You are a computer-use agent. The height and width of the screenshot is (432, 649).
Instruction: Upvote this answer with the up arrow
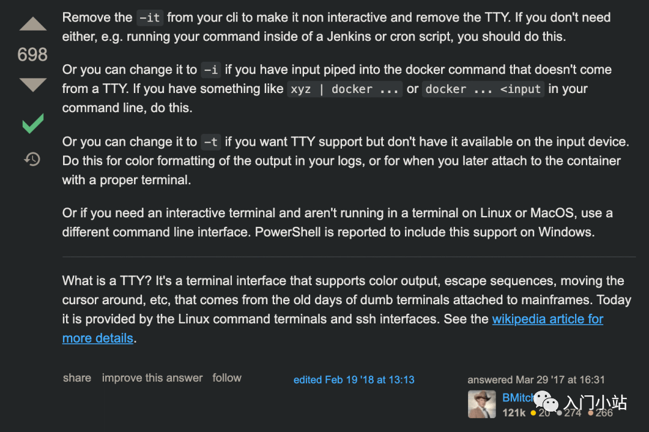coord(32,24)
